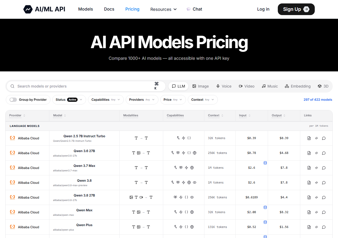Open code snippet icon for Qwen 3.6 27B
Image resolution: width=338 pixels, height=238 pixels.
point(316,153)
